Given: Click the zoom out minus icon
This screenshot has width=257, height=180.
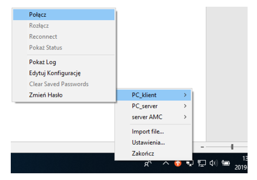Looking at the screenshot, I should [202, 147].
